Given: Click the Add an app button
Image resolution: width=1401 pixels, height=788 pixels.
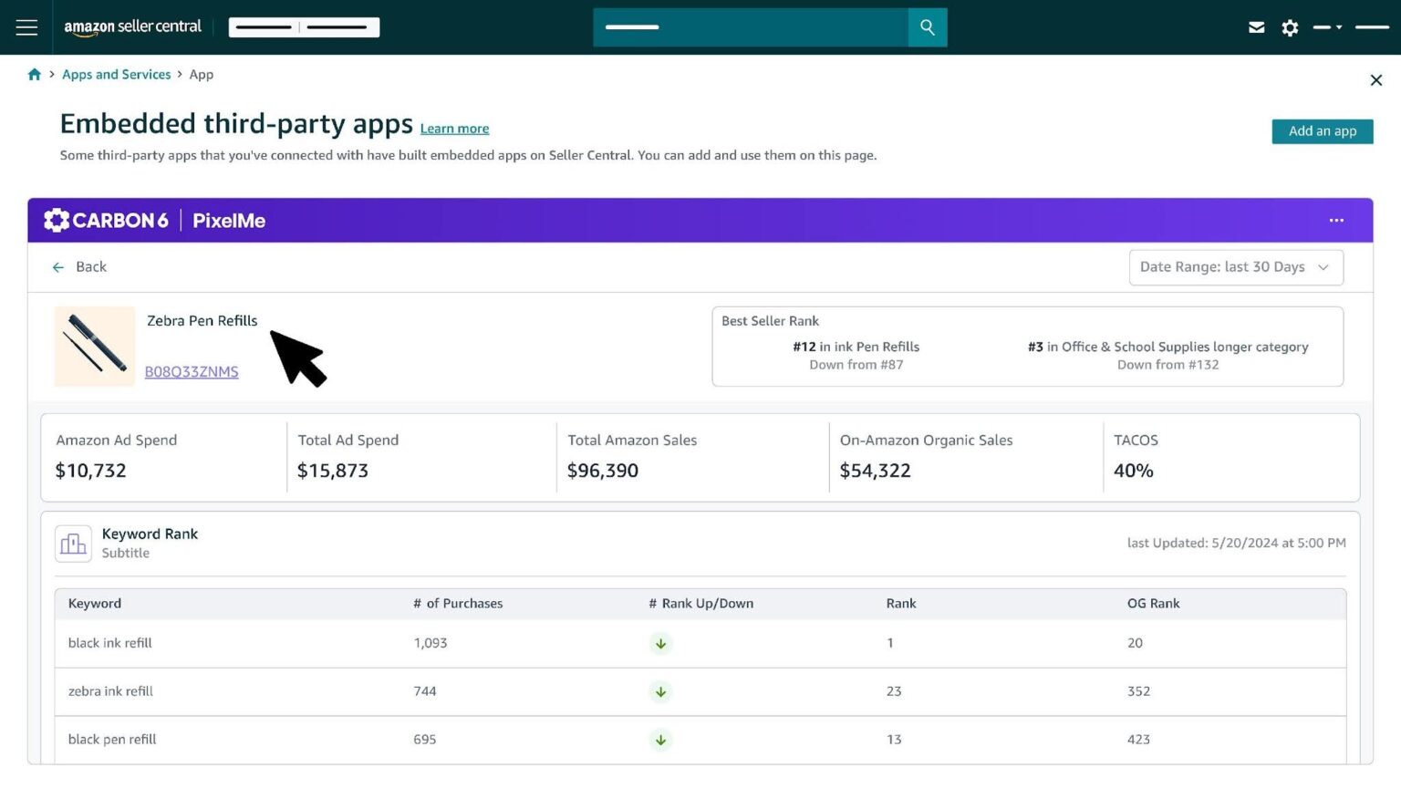Looking at the screenshot, I should pyautogui.click(x=1322, y=131).
